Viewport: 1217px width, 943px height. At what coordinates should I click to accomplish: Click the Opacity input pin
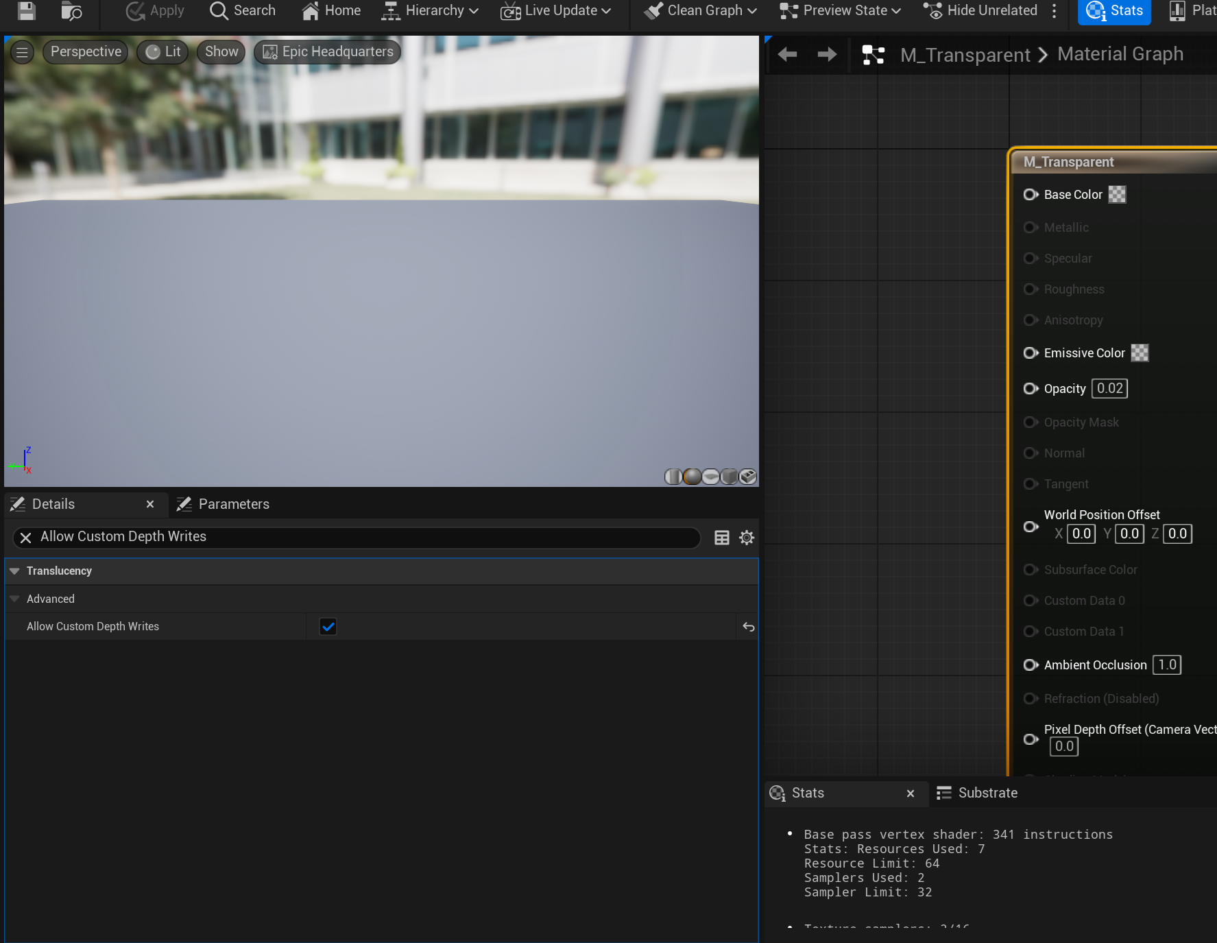tap(1031, 389)
